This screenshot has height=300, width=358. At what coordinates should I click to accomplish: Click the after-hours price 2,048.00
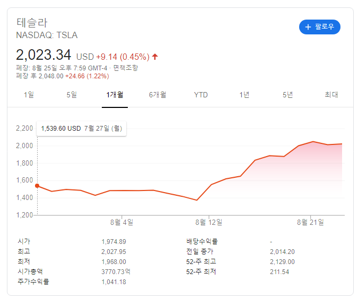(x=51, y=76)
